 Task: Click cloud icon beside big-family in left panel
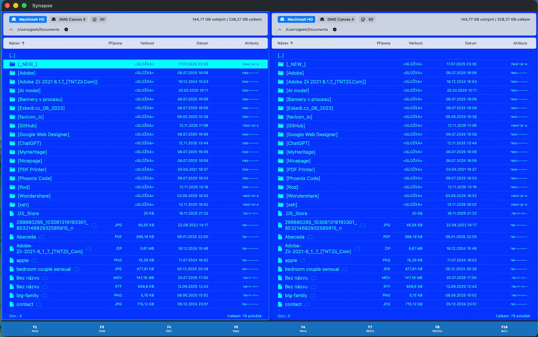click(x=44, y=296)
